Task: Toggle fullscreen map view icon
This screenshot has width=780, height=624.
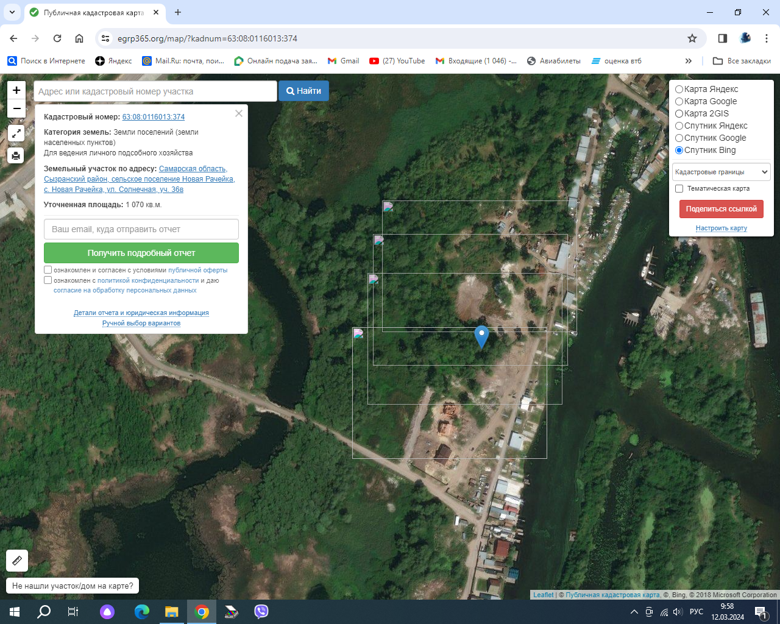Action: pyautogui.click(x=16, y=133)
